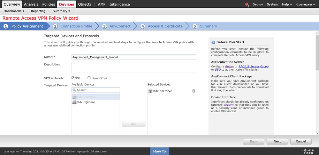
Task: Click the disabled Back button
Action: click(x=254, y=141)
